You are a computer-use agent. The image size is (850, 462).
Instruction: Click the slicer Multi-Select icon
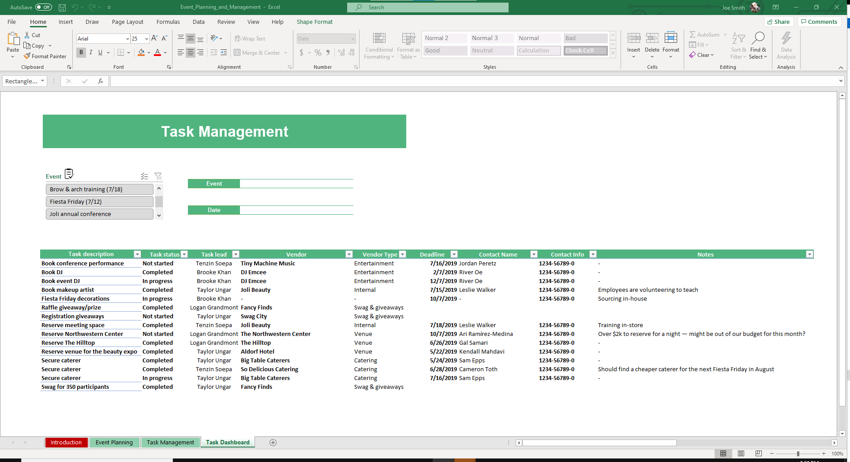pyautogui.click(x=144, y=176)
